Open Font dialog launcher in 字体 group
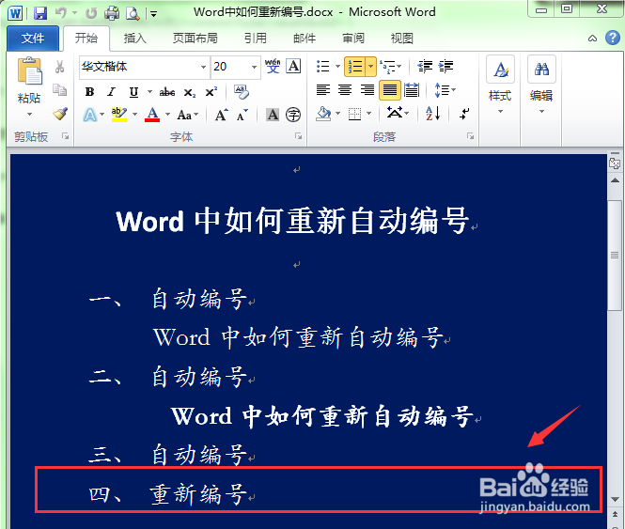This screenshot has height=529, width=625. tap(298, 136)
